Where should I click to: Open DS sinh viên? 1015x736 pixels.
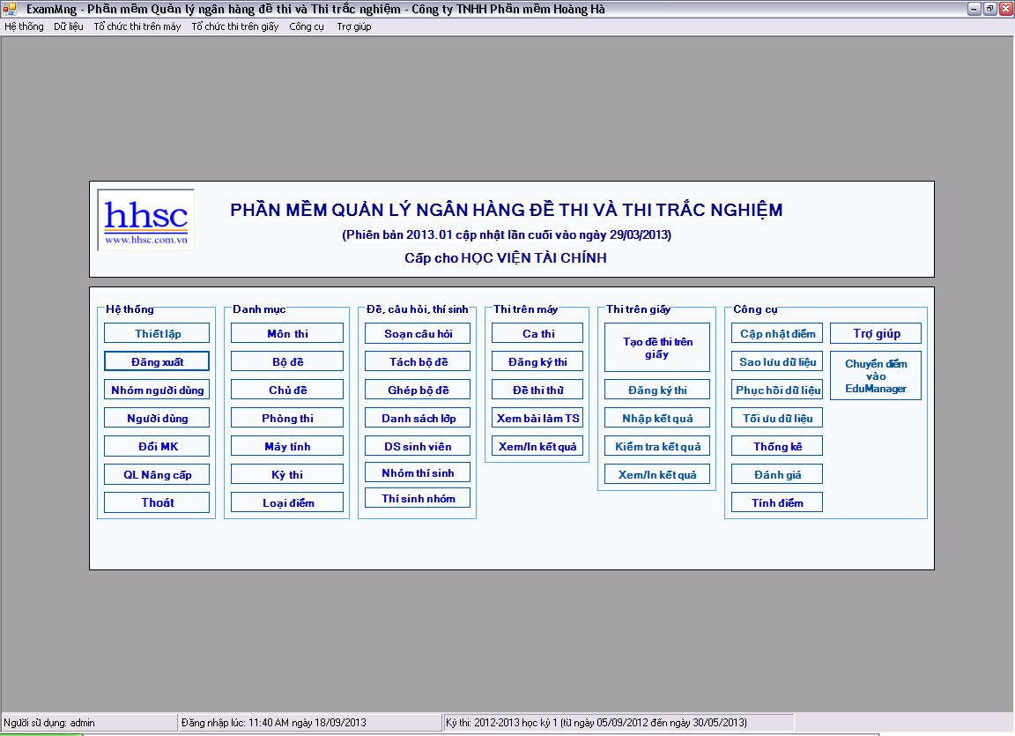[418, 446]
